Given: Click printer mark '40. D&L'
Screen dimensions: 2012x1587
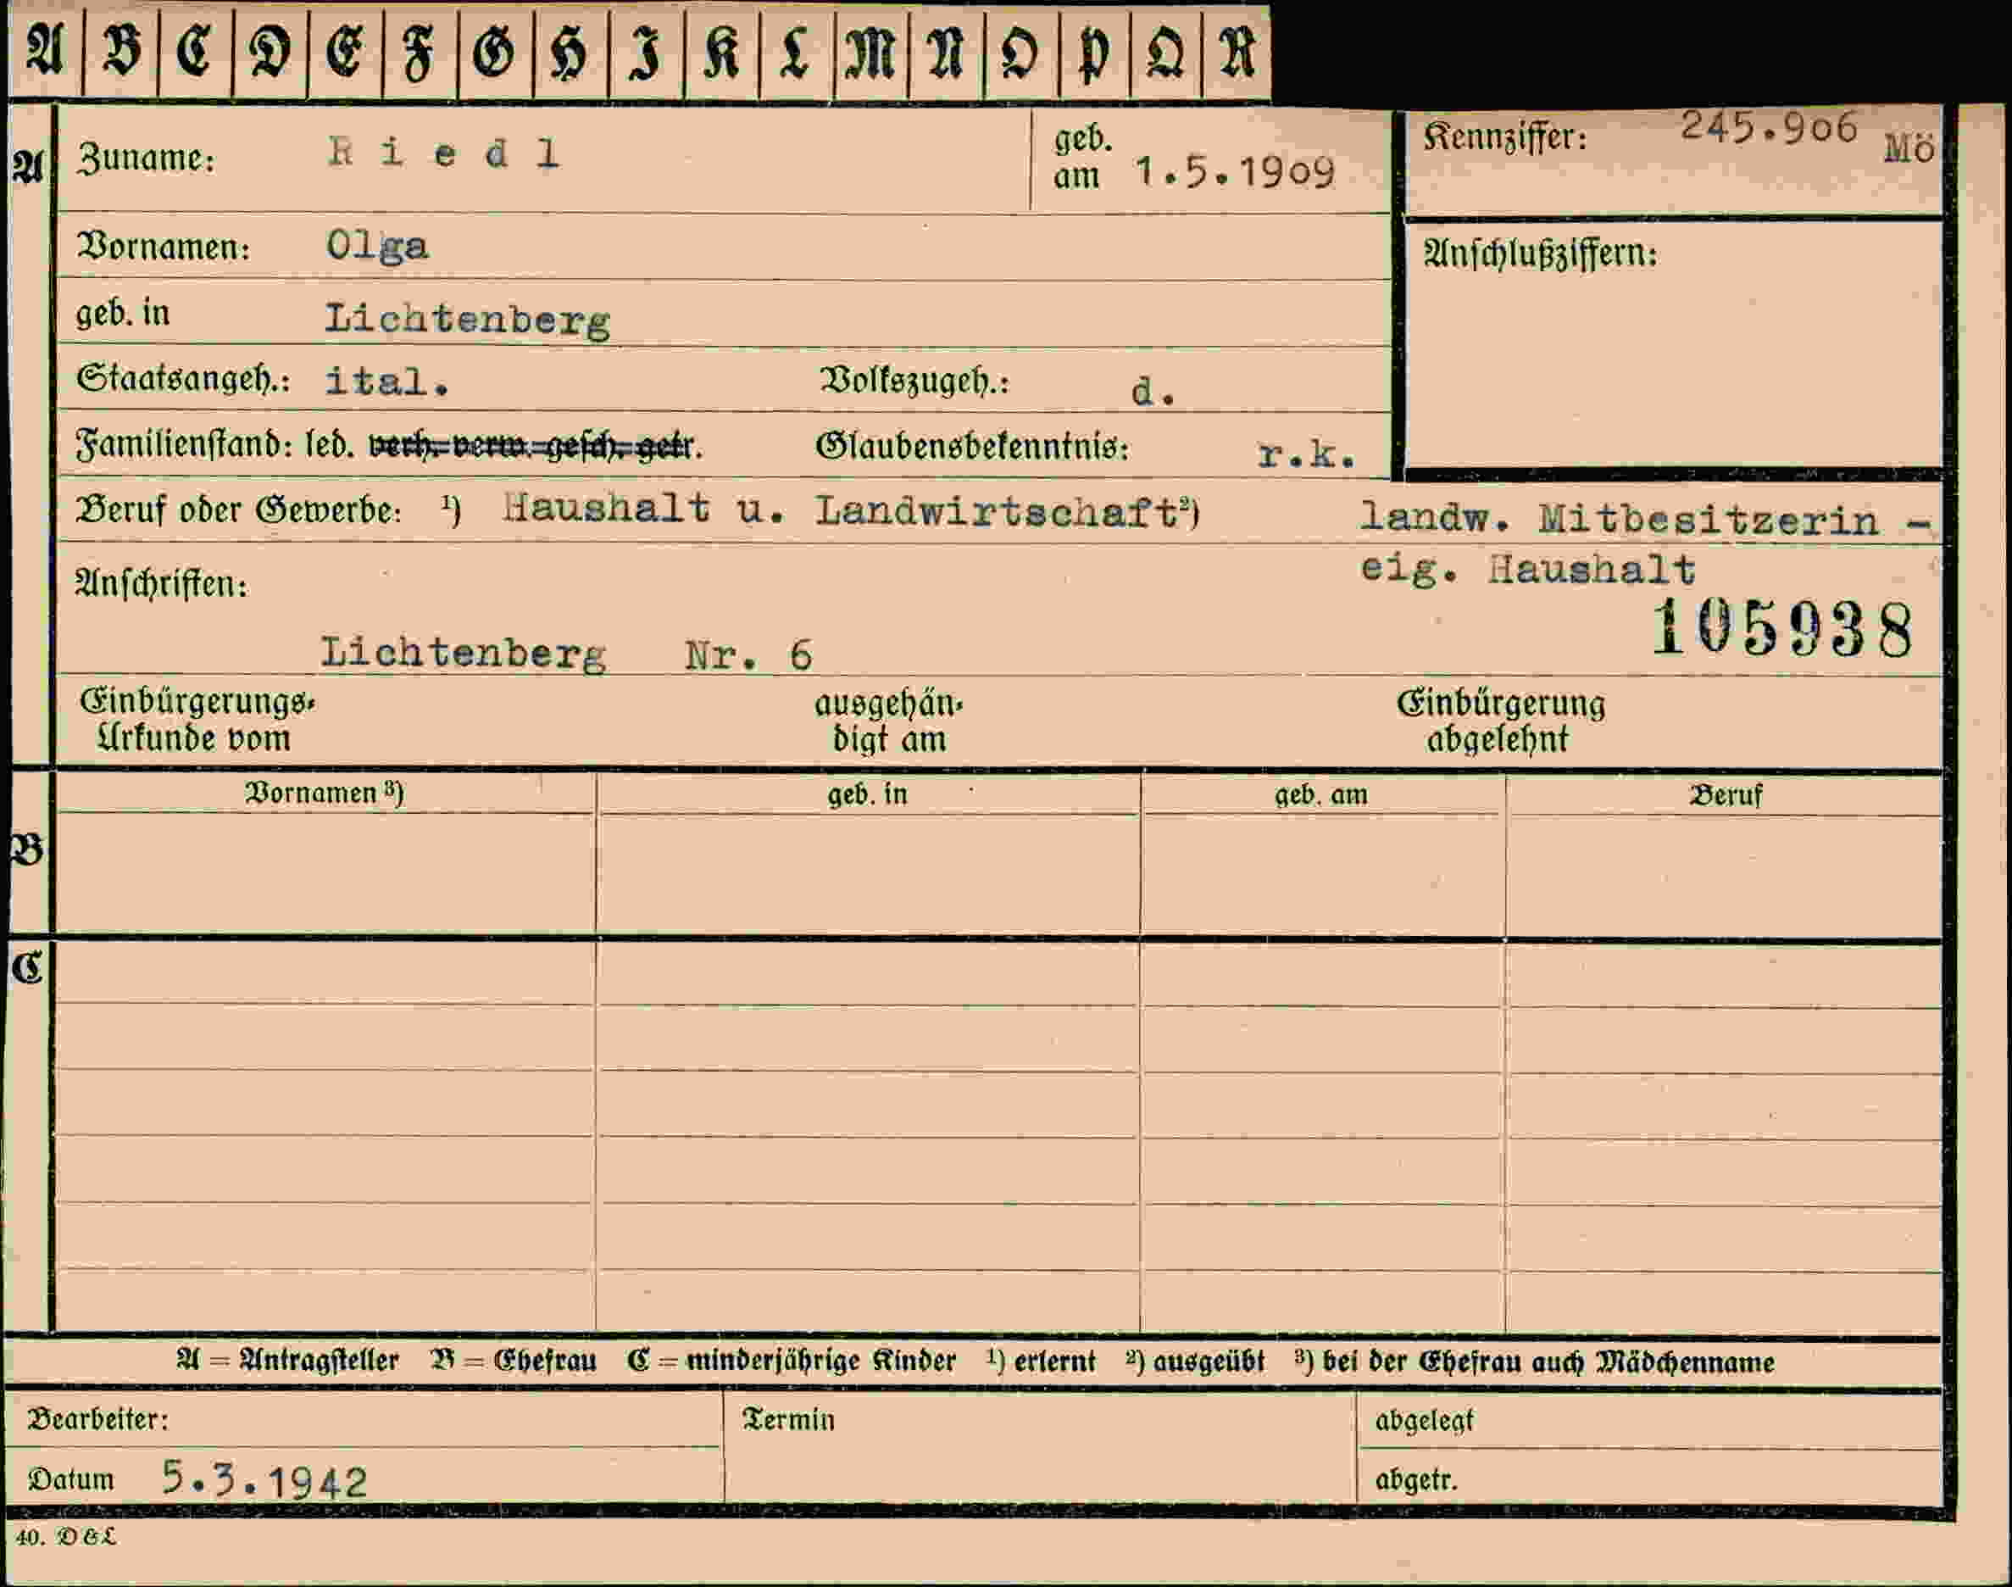Looking at the screenshot, I should coord(66,1537).
